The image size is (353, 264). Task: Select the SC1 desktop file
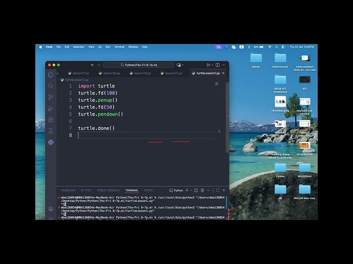pyautogui.click(x=304, y=82)
